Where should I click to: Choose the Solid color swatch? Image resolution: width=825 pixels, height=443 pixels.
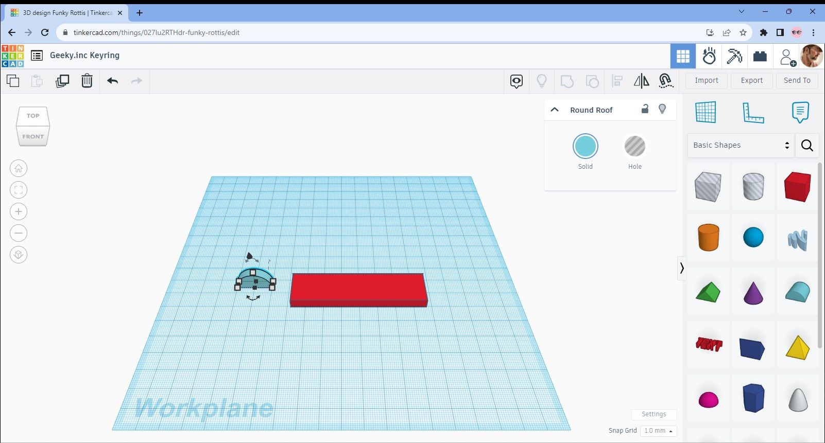(x=586, y=146)
